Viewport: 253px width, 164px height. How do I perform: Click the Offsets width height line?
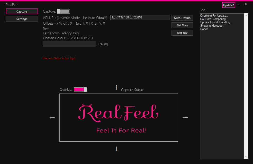[x=74, y=24]
